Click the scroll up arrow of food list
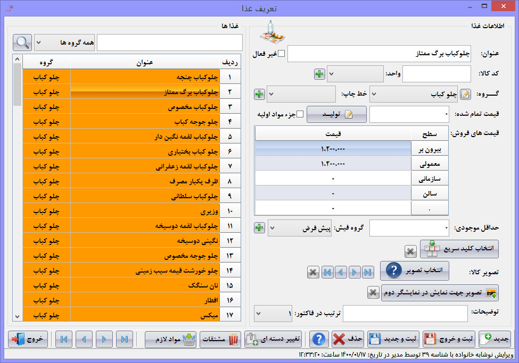Viewport: 519px width, 363px height. coord(17,59)
